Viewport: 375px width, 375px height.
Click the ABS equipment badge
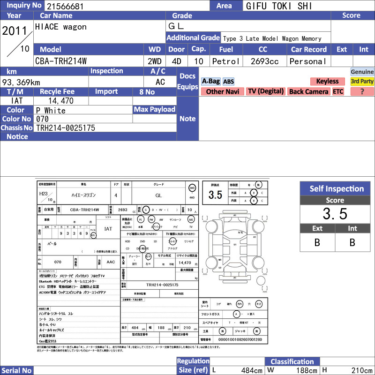[228, 82]
